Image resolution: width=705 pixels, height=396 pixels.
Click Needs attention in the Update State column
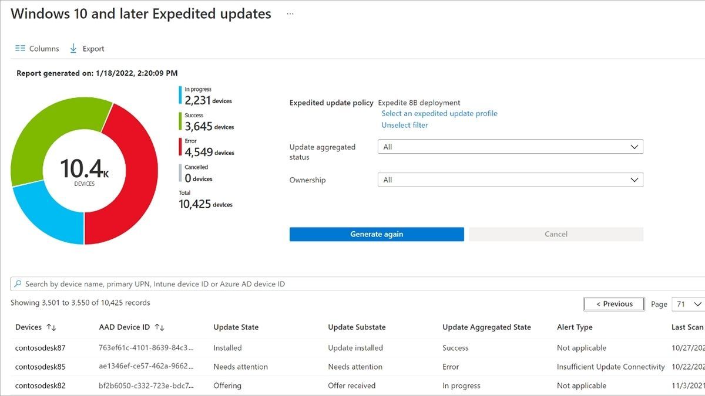[240, 367]
